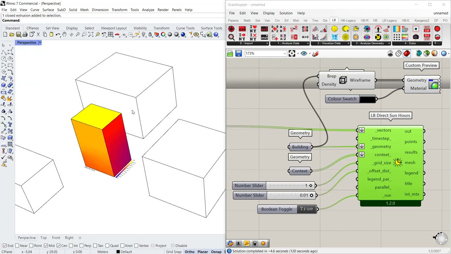Toggle the Cen osnap checkbox
The image size is (451, 254).
tap(58, 246)
